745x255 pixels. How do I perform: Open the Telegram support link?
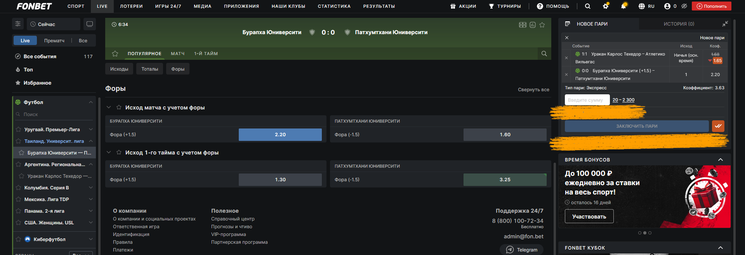[522, 250]
